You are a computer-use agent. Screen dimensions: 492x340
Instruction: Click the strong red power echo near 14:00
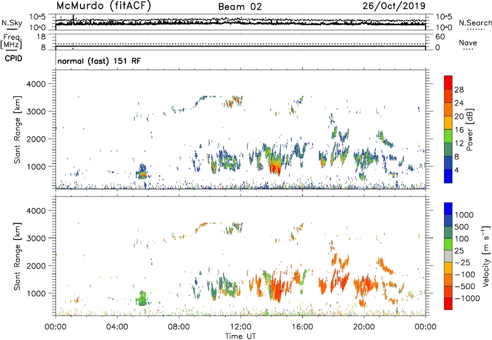[x=275, y=168]
